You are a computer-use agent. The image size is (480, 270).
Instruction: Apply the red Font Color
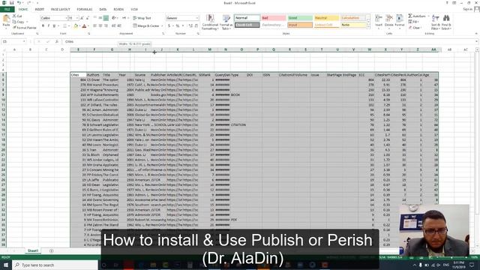(x=84, y=26)
